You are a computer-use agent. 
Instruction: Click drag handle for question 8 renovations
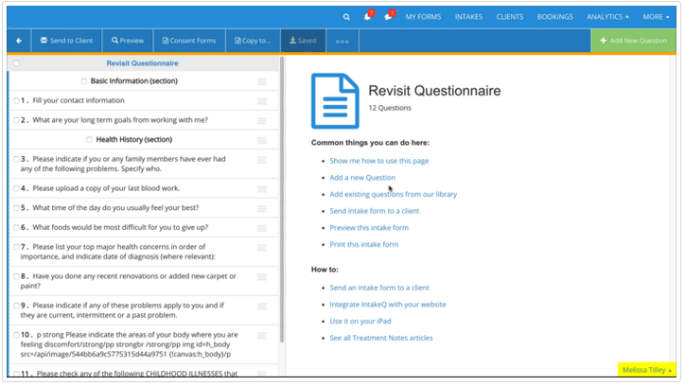tap(262, 277)
